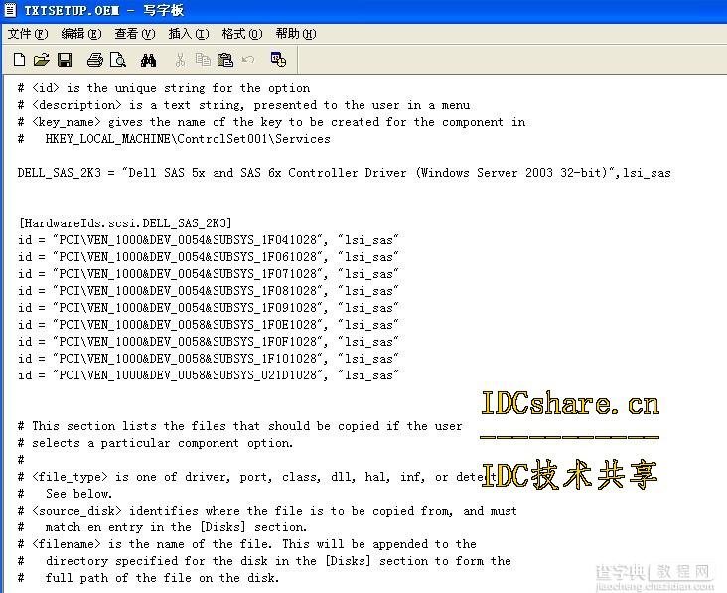This screenshot has width=727, height=593.
Task: Open the 文件(F) menu
Action: click(28, 34)
